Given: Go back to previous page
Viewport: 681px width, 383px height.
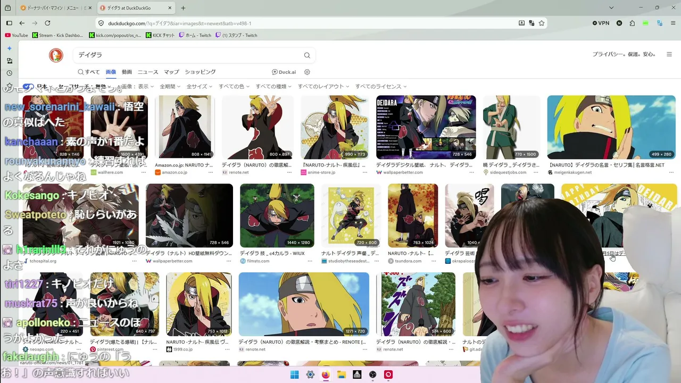Looking at the screenshot, I should tap(22, 23).
